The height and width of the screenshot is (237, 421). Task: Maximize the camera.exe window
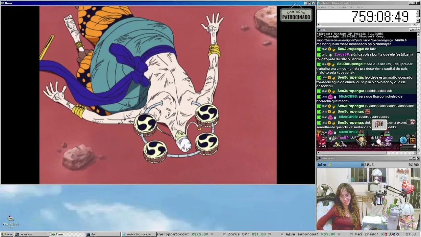[414, 158]
